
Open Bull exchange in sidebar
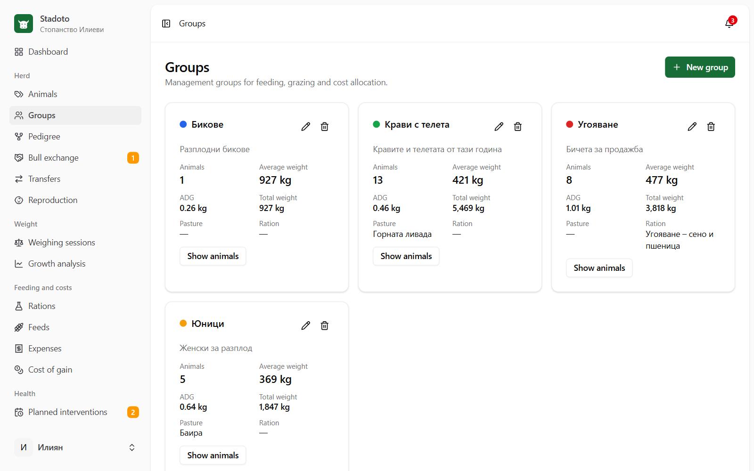tap(75, 158)
